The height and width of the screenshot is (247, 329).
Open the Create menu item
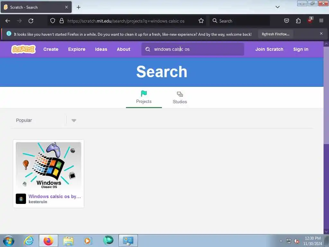pos(51,49)
